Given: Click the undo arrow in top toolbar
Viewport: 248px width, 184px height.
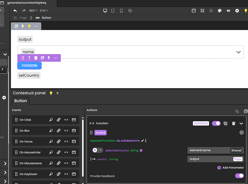Looking at the screenshot, I should pos(15,11).
